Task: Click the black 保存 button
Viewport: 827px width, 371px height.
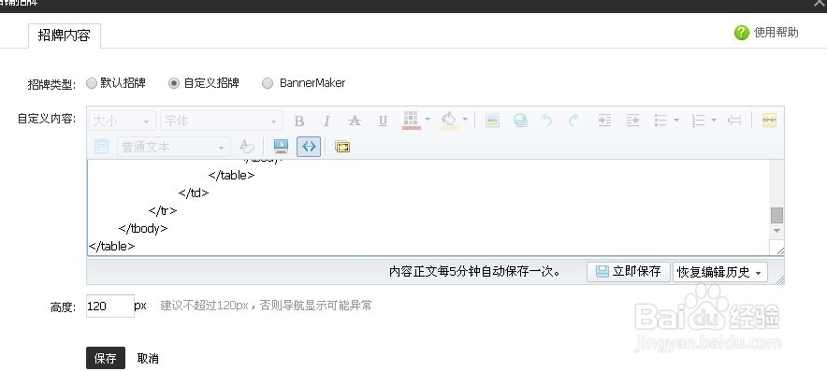Action: coord(106,358)
